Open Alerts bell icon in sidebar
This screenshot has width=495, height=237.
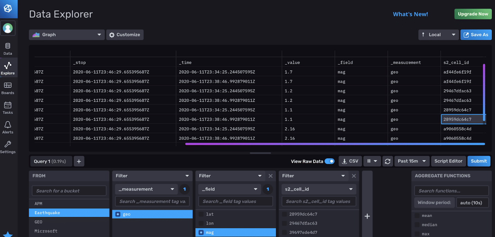click(8, 127)
